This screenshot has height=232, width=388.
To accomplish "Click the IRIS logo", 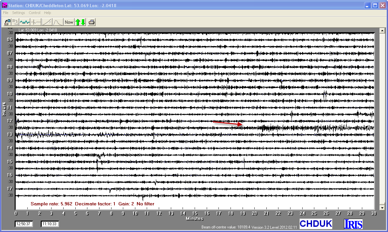I will pos(353,224).
